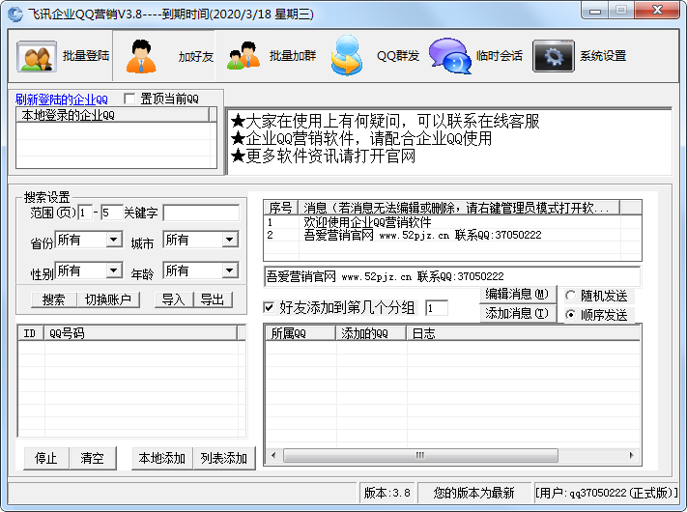This screenshot has width=687, height=512.
Task: Expand the 性别 dropdown
Action: point(113,270)
